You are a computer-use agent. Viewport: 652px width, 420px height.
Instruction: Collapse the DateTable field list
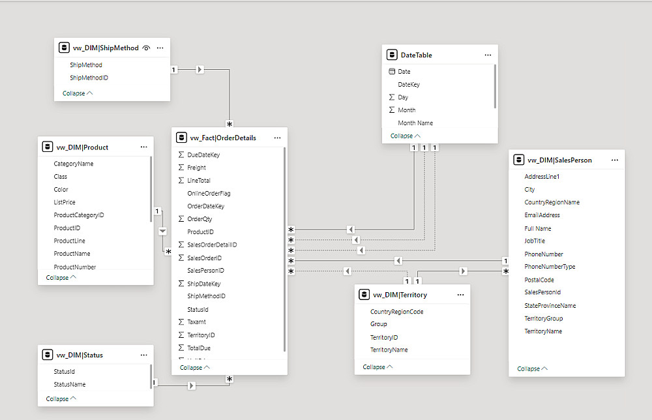[x=405, y=136]
